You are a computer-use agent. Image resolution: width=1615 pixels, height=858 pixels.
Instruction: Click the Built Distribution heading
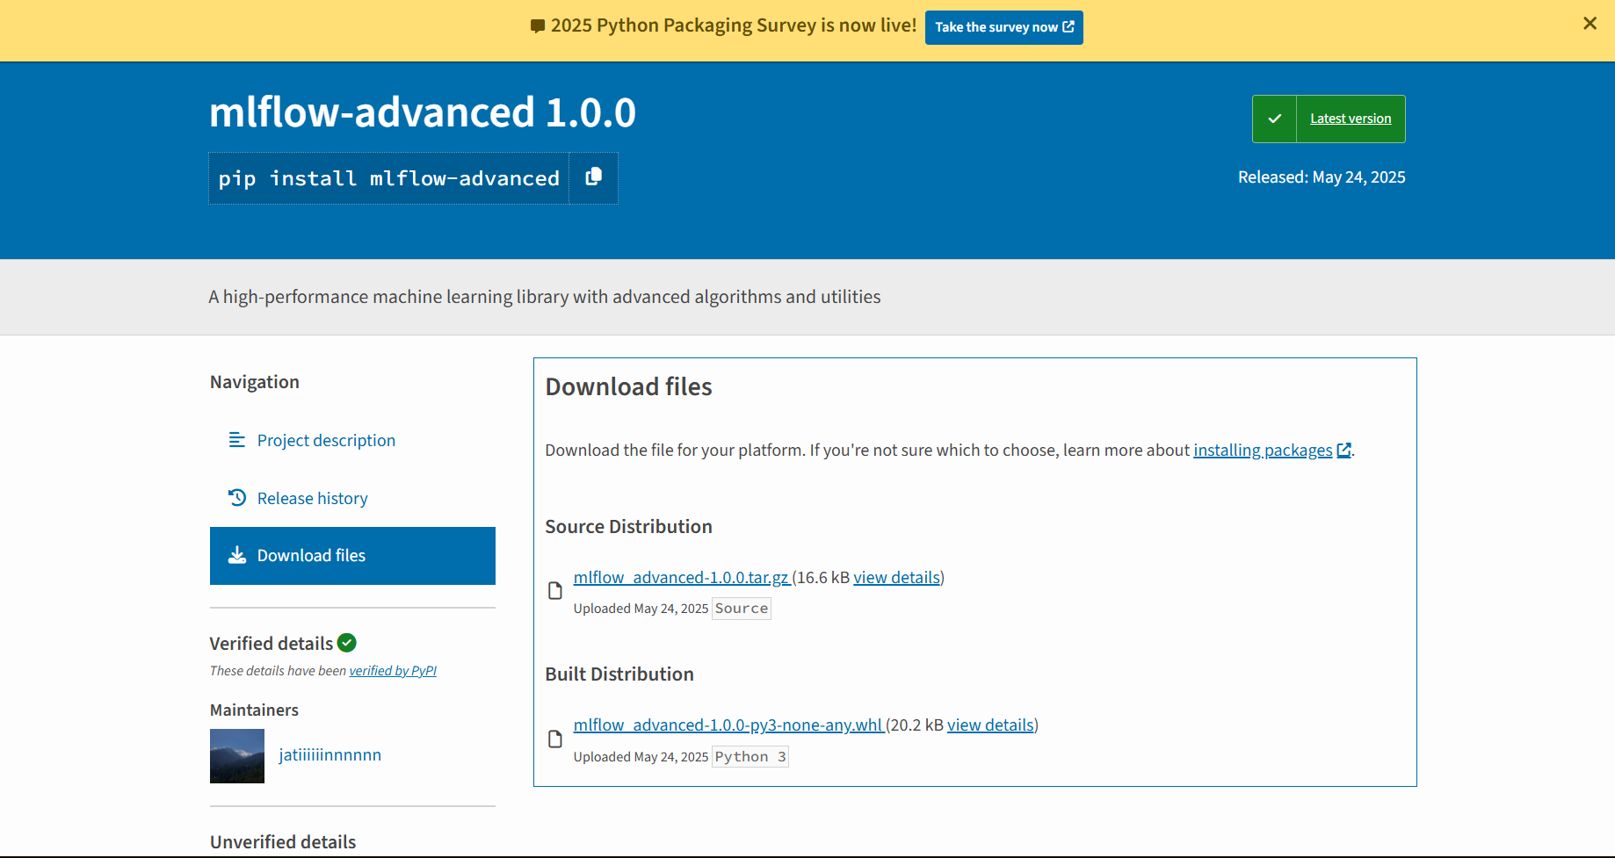tap(619, 674)
